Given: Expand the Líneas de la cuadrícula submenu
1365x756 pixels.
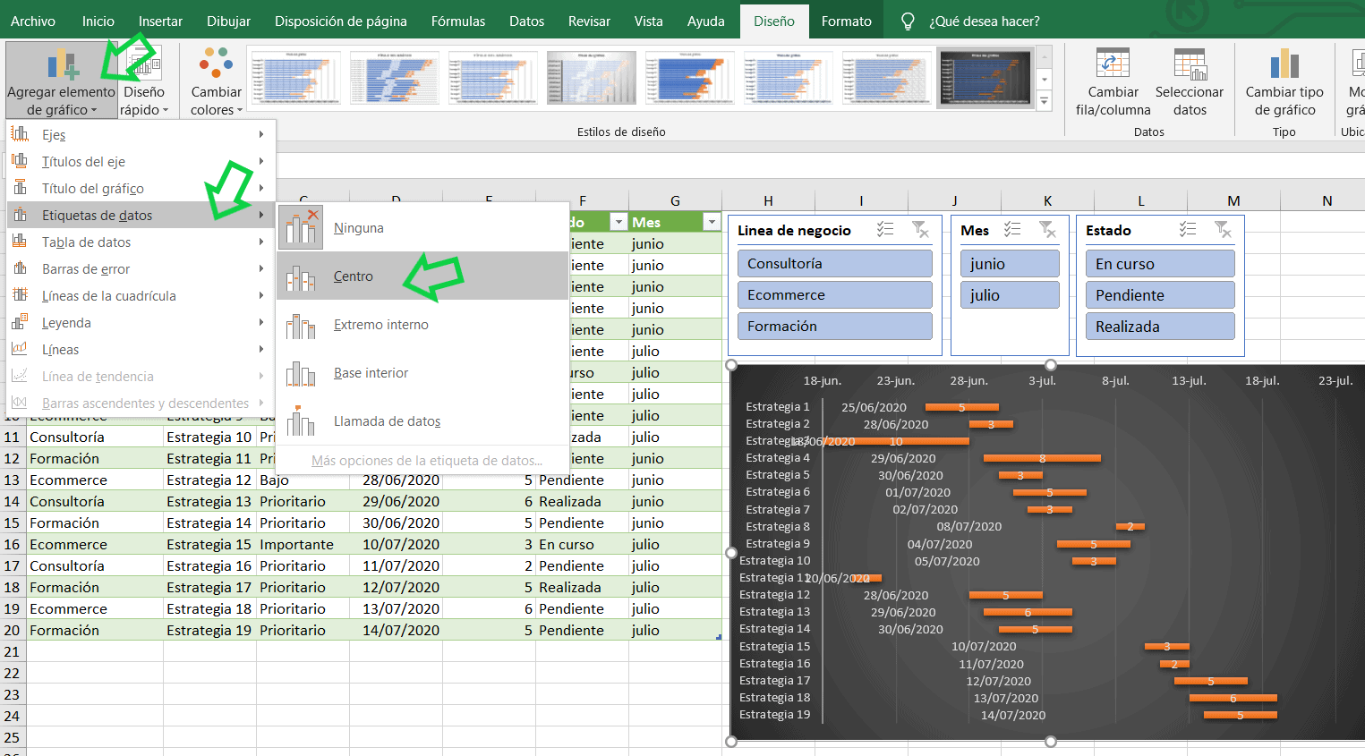Looking at the screenshot, I should tap(141, 296).
